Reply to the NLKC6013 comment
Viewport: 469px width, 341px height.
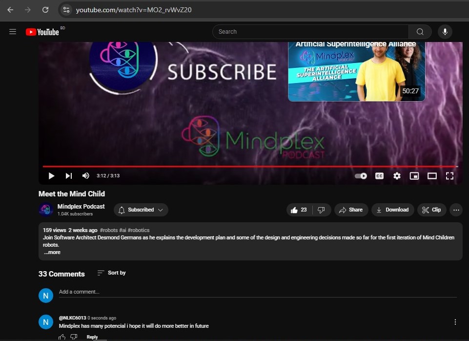click(92, 337)
